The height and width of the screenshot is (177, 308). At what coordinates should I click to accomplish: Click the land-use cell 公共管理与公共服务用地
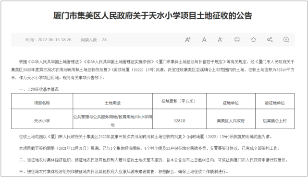point(112,121)
